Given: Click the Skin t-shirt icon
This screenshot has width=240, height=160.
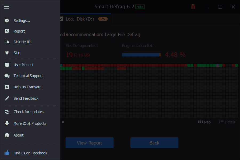Looking at the screenshot, I should pos(7,53).
